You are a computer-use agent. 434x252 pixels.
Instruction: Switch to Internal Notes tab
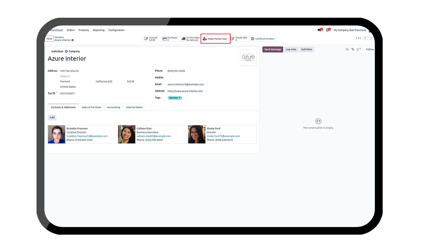pyautogui.click(x=134, y=107)
